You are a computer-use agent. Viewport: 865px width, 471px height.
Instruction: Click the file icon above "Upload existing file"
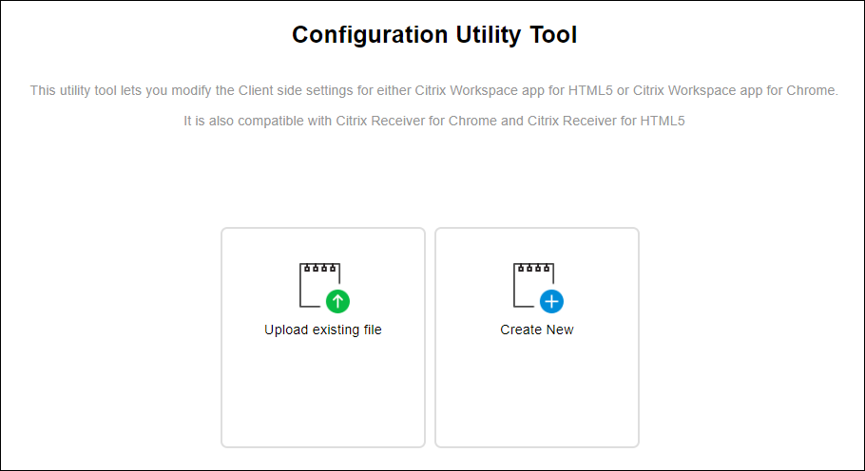coord(318,284)
